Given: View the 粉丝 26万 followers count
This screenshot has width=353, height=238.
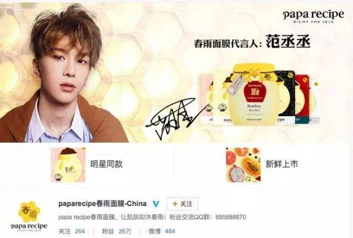Looking at the screenshot, I should pyautogui.click(x=116, y=231).
